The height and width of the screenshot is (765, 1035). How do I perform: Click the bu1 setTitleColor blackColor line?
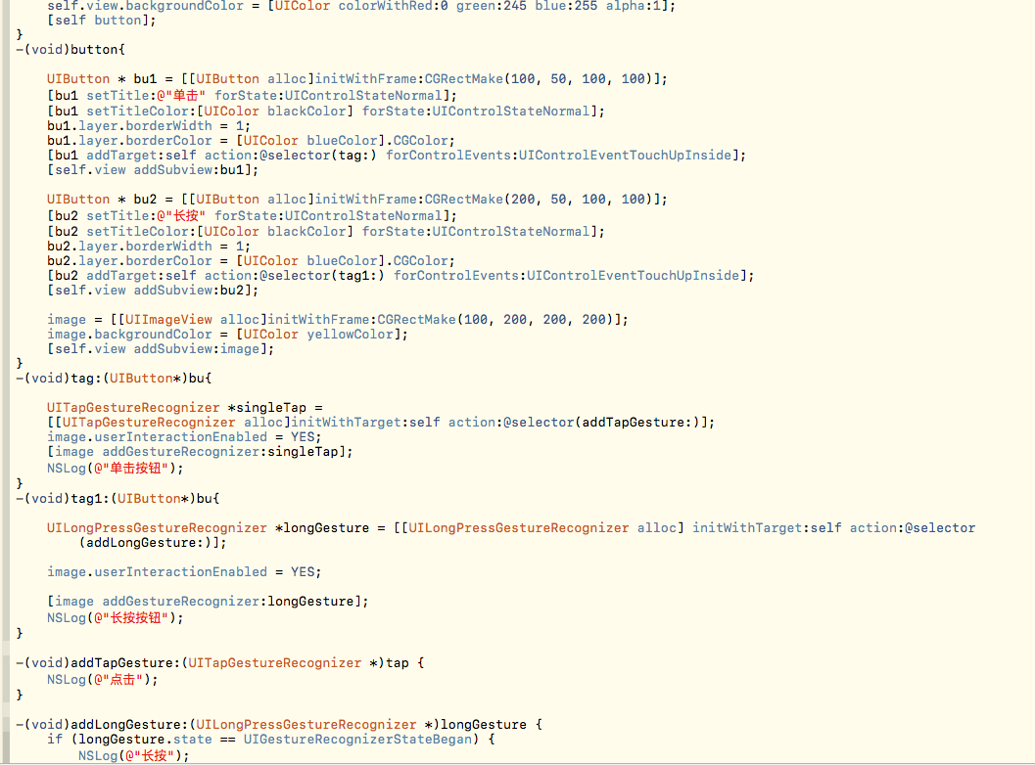coord(325,111)
